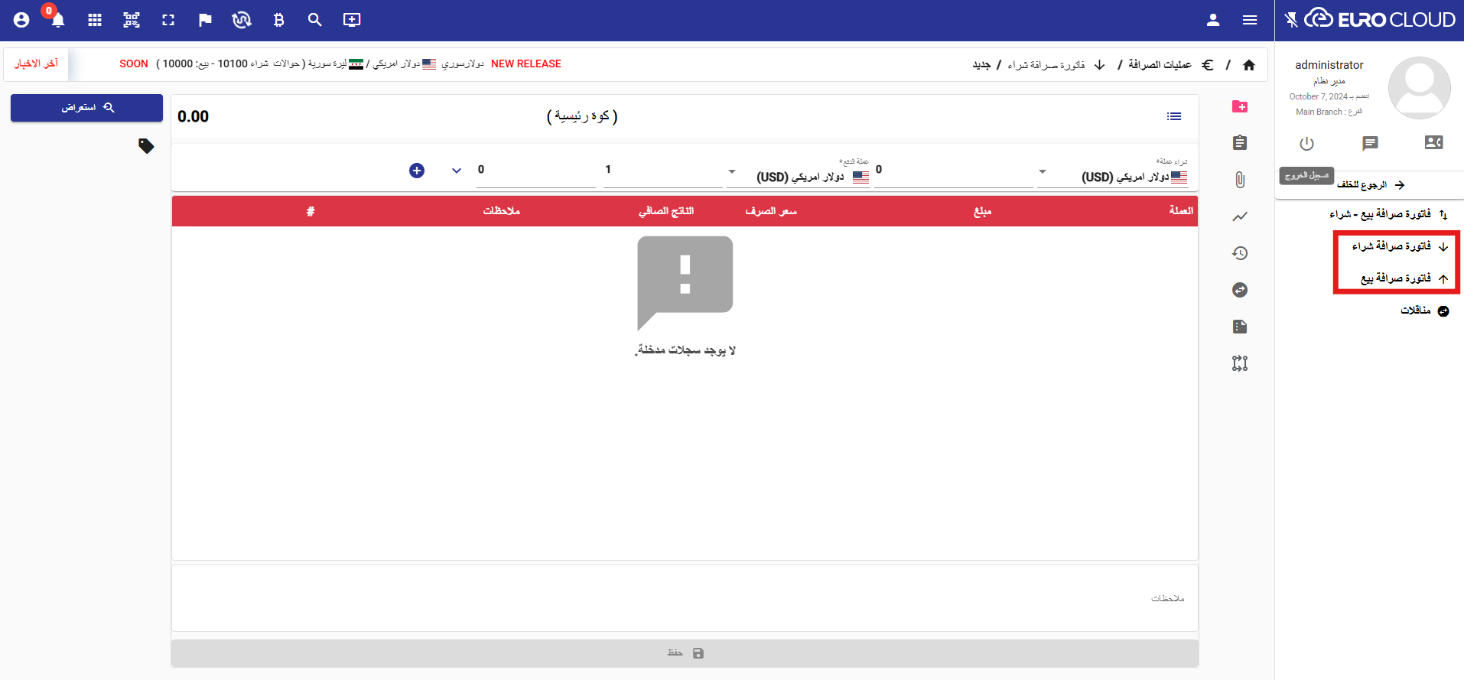
Task: Click the استعراض browse button
Action: pyautogui.click(x=86, y=108)
